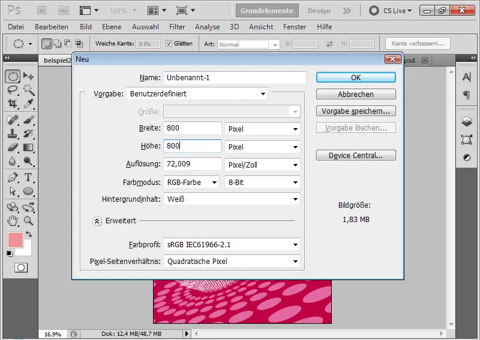Collapse the Erweitert section
480x340 pixels.
point(97,221)
